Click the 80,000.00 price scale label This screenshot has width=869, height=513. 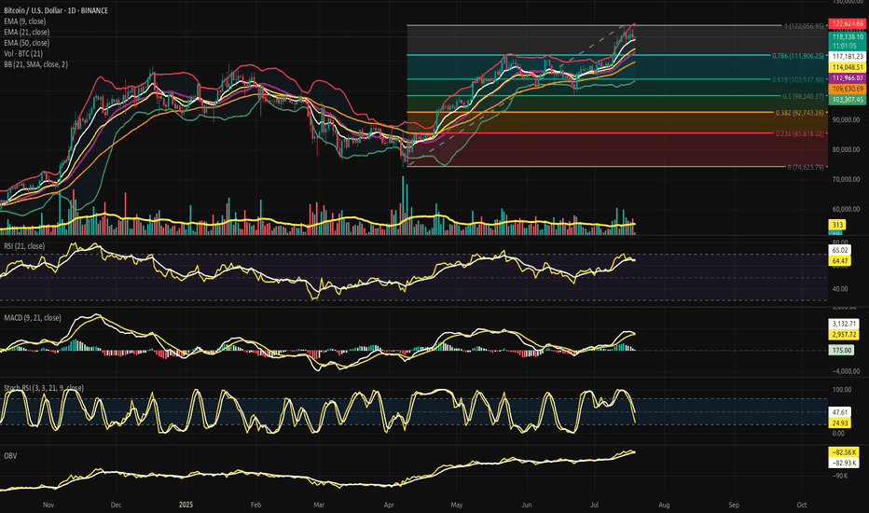click(846, 150)
